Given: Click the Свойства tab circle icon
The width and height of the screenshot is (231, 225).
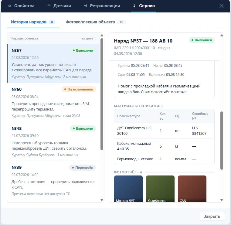Looking at the screenshot, I should point(10,6).
